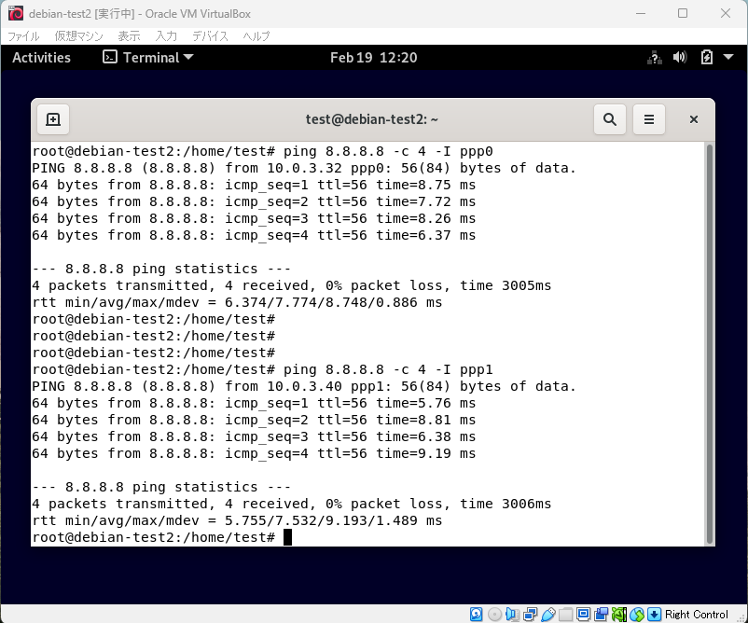Viewport: 748px width, 623px height.
Task: Click the reply line with time=5.76 ms
Action: (254, 403)
